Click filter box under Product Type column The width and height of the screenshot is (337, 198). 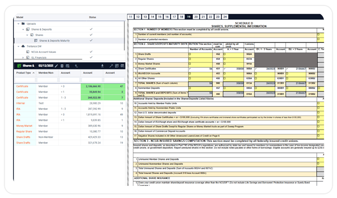click(x=25, y=80)
